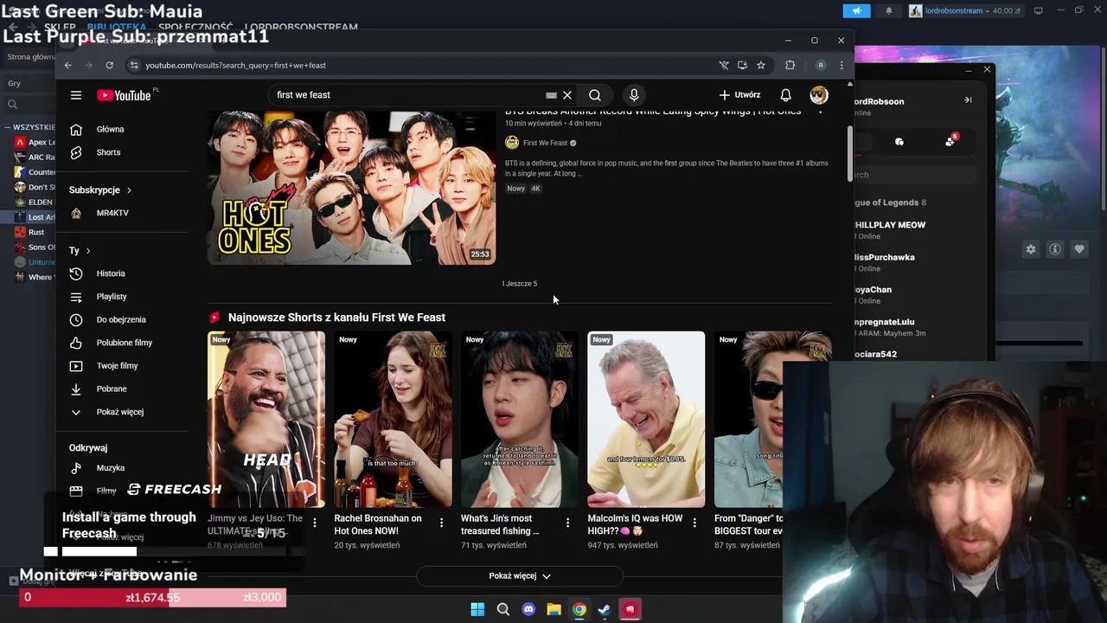Viewport: 1107px width, 623px height.
Task: Click game info icon in Steam
Action: pyautogui.click(x=1055, y=249)
